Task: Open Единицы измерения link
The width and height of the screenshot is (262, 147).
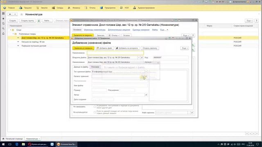Action: [141, 30]
